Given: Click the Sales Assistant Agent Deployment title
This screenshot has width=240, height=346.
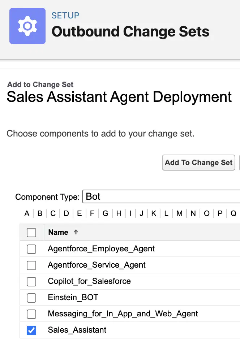Looking at the screenshot, I should tap(119, 97).
